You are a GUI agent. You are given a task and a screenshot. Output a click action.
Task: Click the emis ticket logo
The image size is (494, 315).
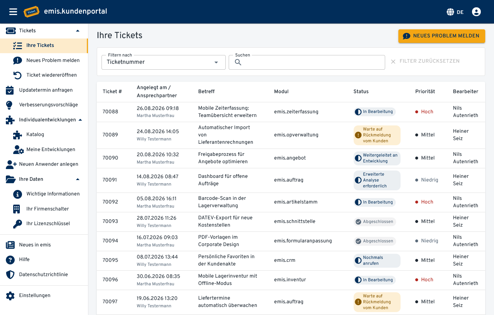point(32,12)
